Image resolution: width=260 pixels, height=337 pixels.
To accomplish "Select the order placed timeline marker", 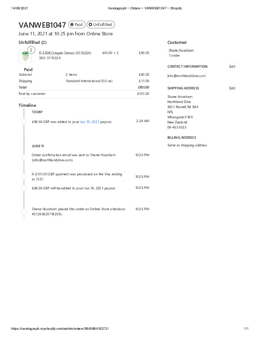I will 24,211.
